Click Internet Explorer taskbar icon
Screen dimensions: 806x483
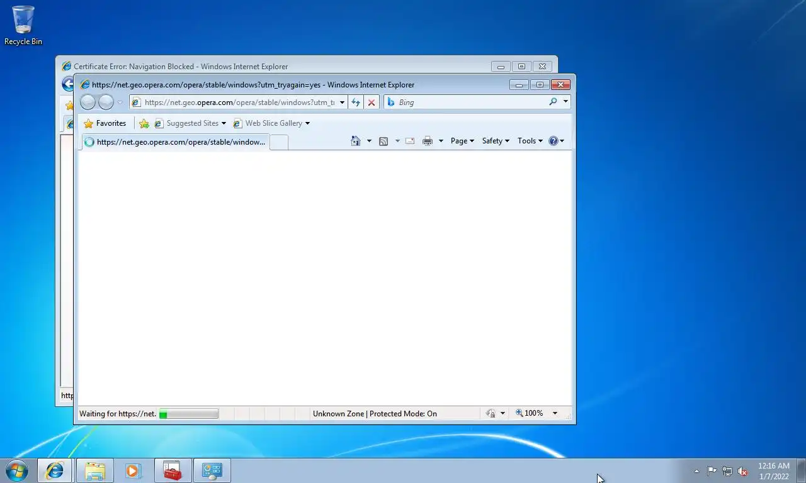coord(55,470)
